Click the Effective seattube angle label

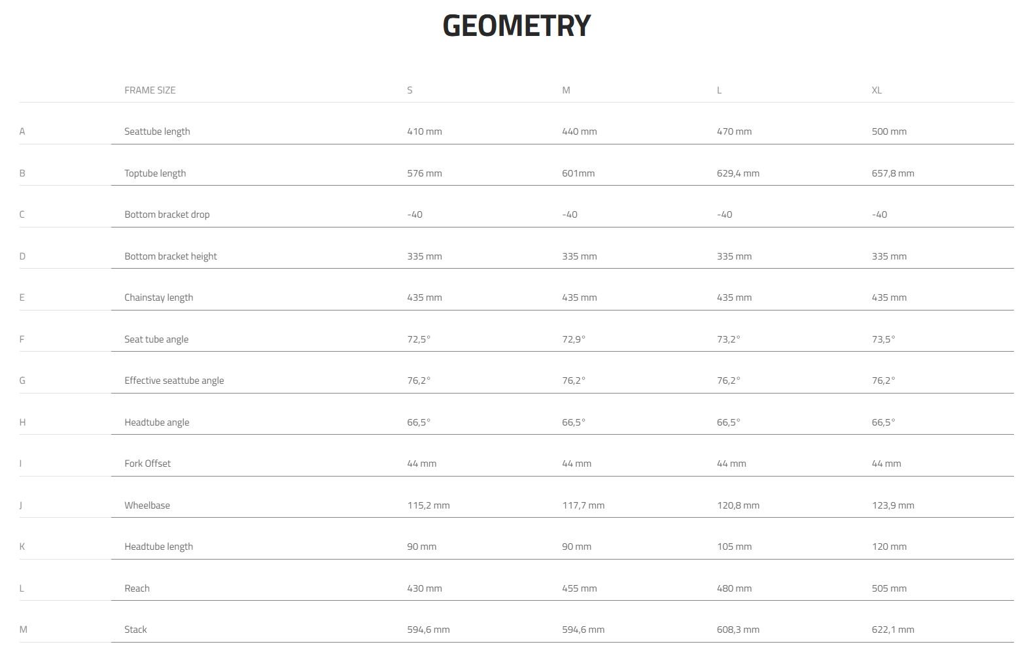pyautogui.click(x=174, y=380)
